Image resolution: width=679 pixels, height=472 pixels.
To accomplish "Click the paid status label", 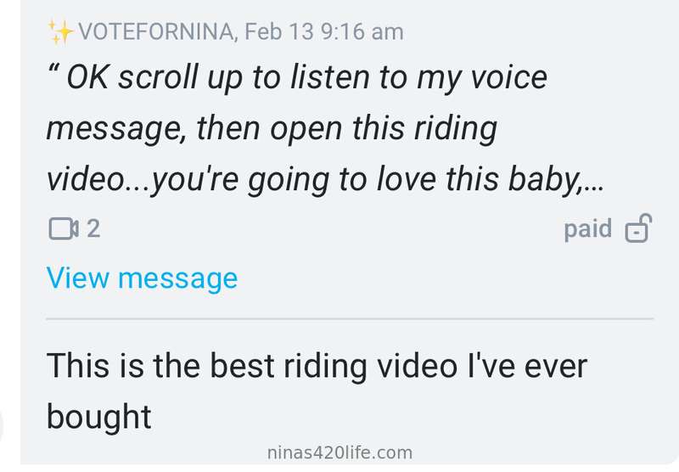I will (587, 228).
